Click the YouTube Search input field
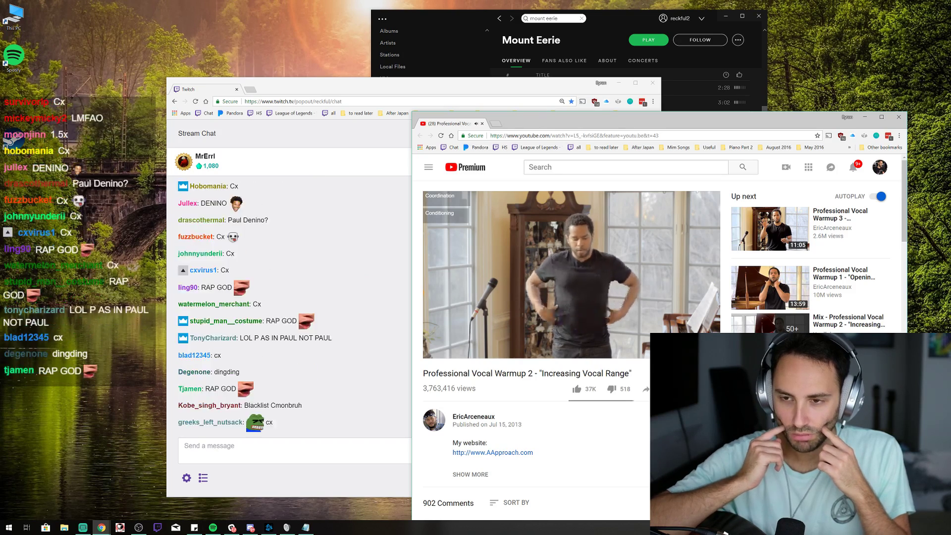 (x=626, y=167)
